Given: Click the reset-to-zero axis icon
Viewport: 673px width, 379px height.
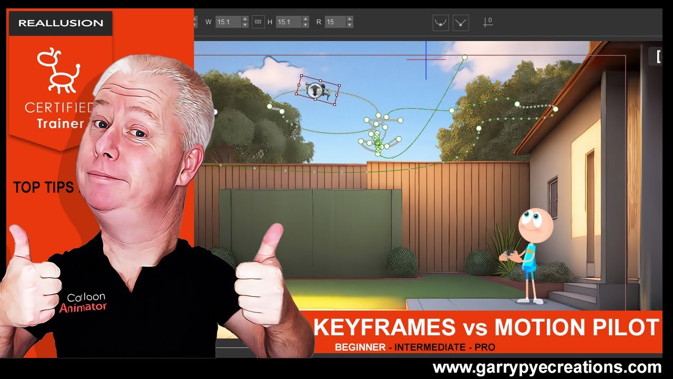Looking at the screenshot, I should click(x=487, y=22).
